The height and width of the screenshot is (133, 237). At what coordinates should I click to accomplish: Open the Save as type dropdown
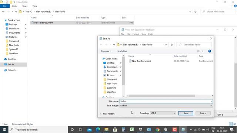tap(166, 106)
